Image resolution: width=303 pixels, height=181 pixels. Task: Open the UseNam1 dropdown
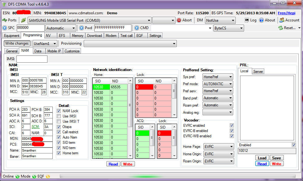[x=45, y=44]
